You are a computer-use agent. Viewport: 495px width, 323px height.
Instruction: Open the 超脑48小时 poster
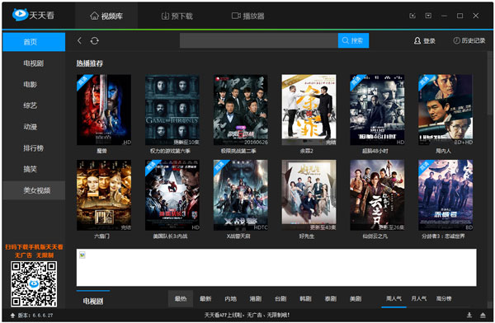377,110
